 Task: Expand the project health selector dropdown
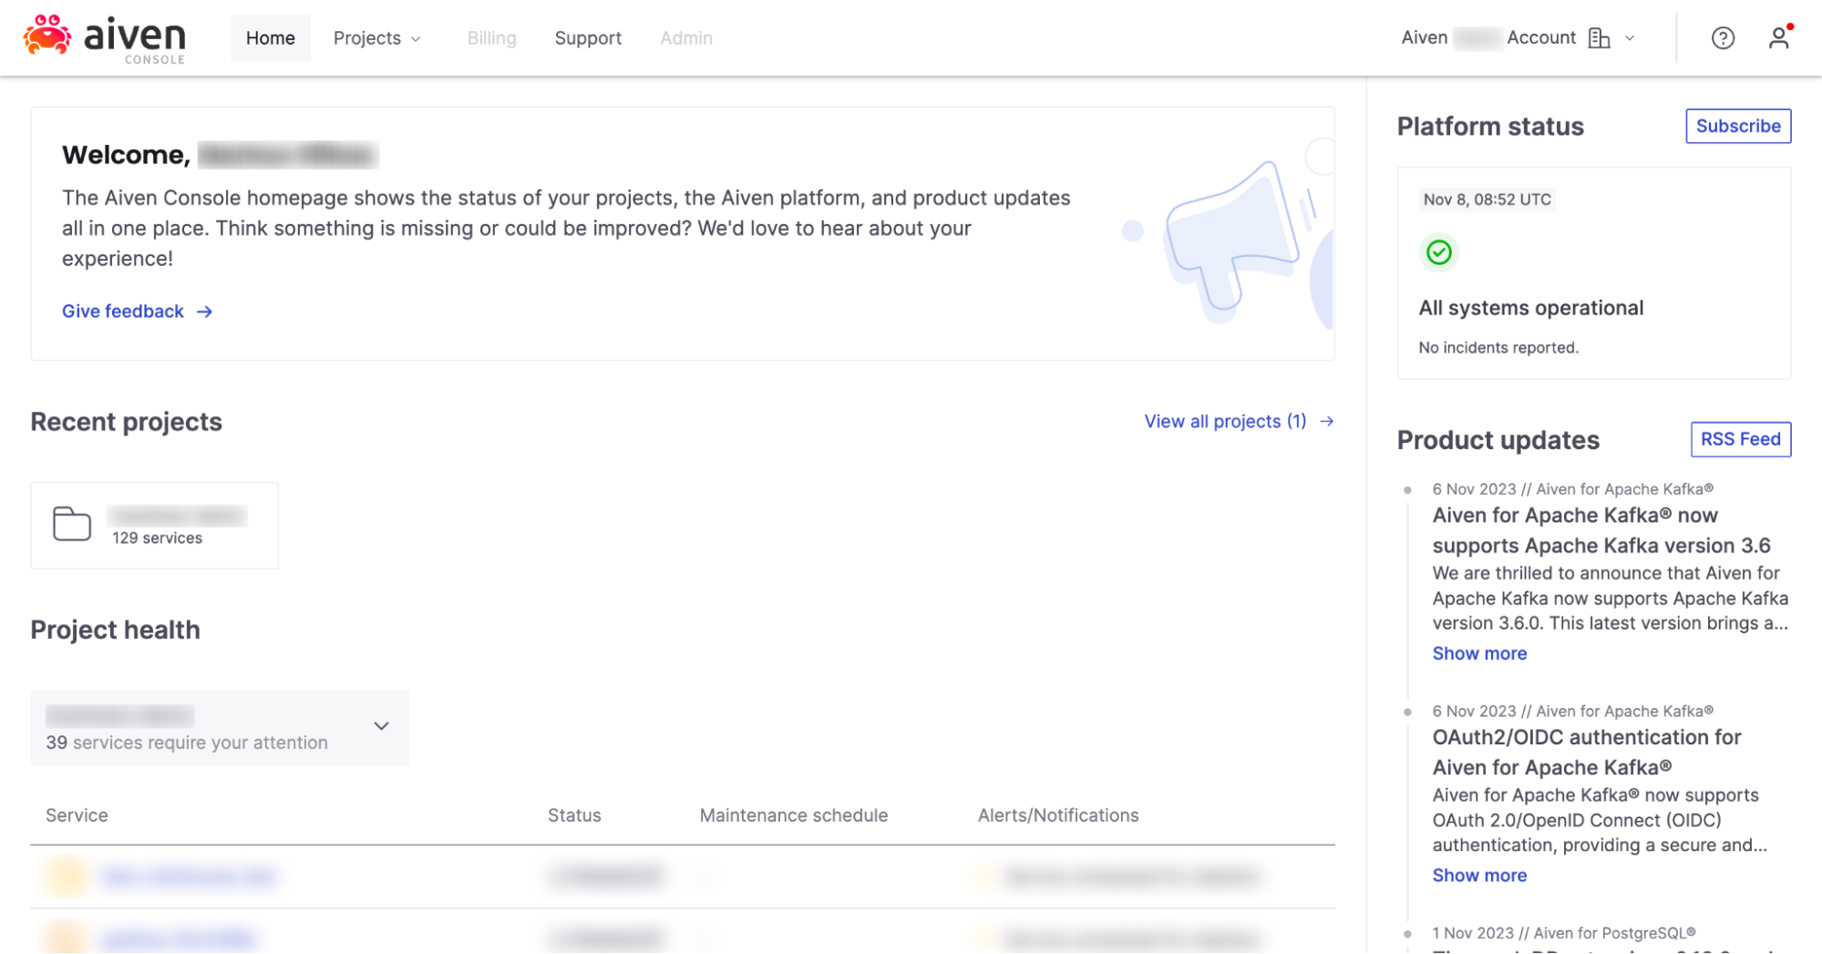[220, 727]
